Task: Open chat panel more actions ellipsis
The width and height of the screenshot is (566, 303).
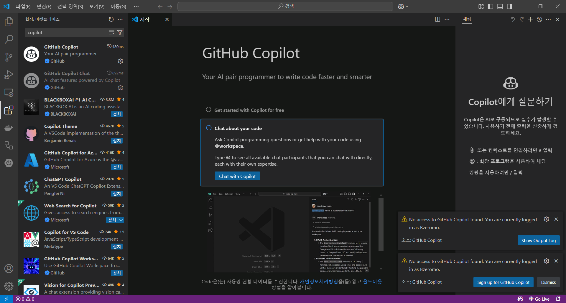Action: (x=548, y=19)
